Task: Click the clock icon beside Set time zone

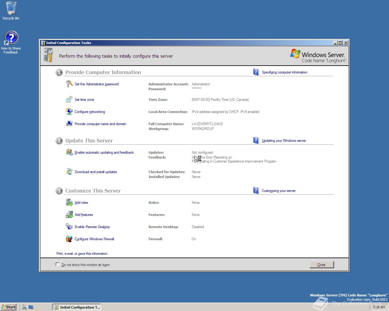Action: pyautogui.click(x=69, y=99)
